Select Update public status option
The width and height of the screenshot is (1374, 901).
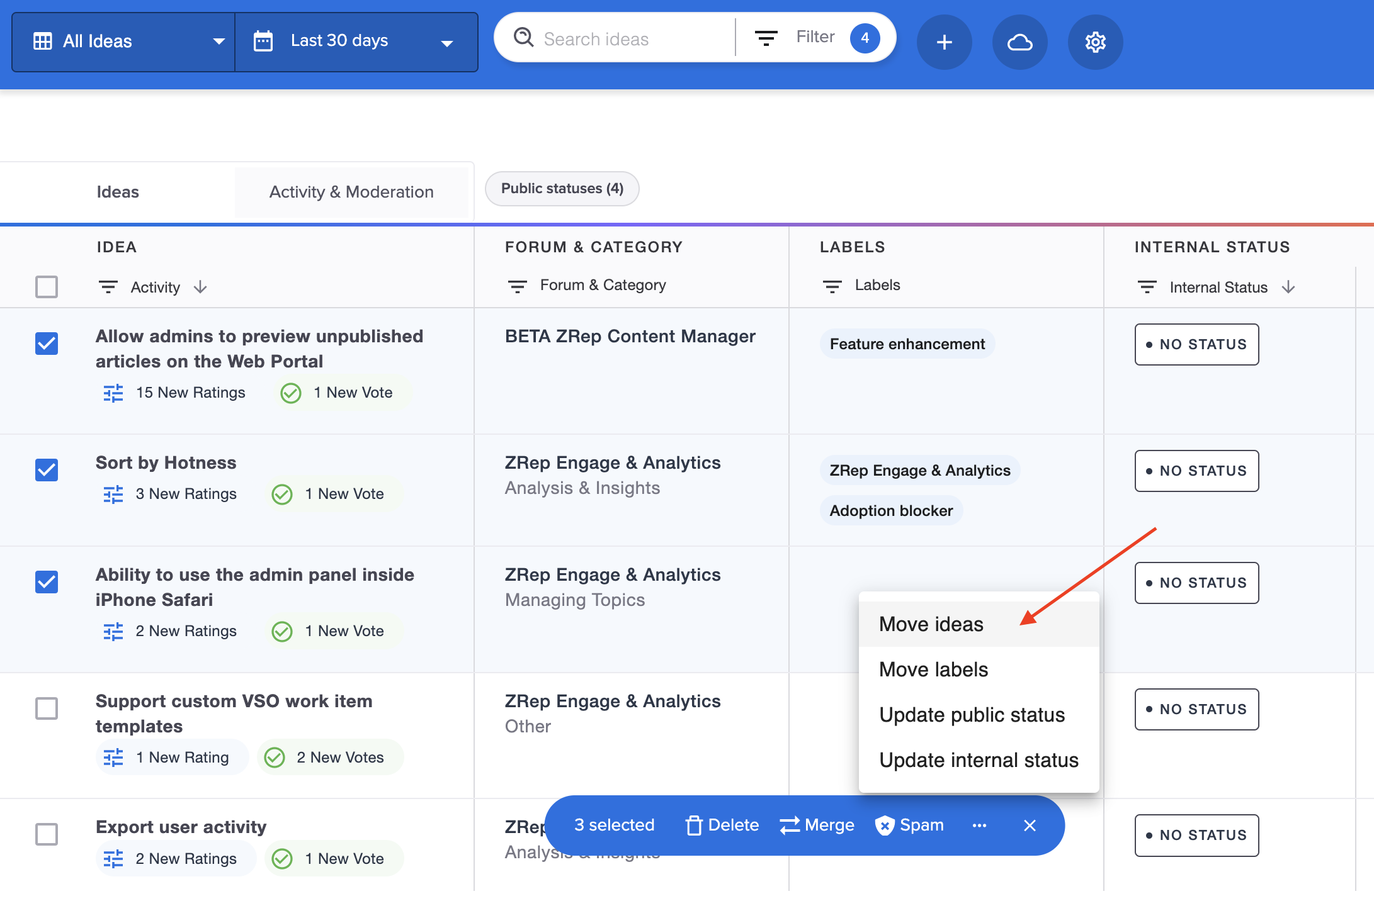(979, 715)
